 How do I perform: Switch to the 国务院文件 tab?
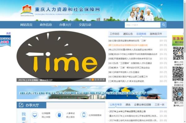[156, 34]
